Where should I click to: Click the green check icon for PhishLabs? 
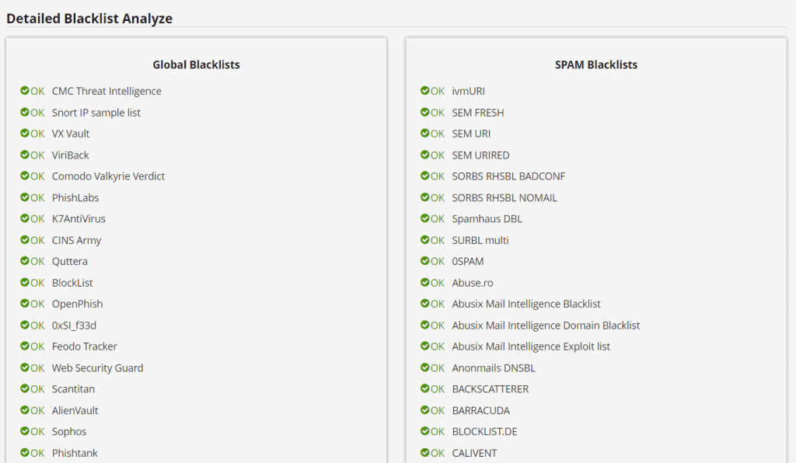pyautogui.click(x=25, y=197)
